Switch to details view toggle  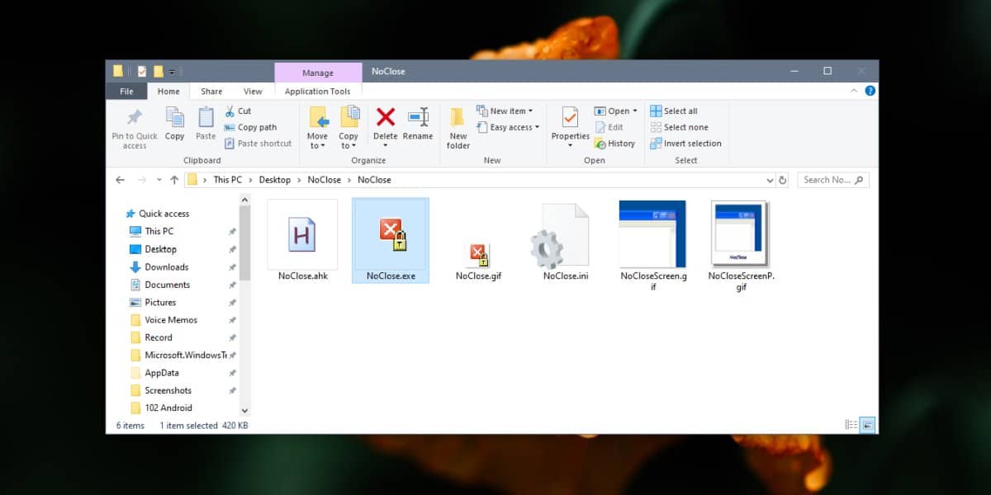[851, 425]
